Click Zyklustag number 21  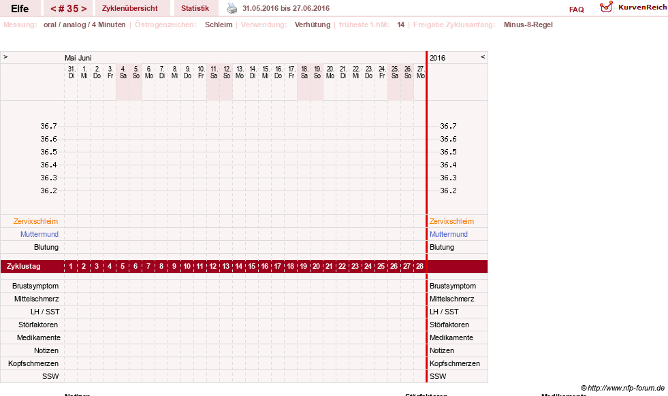coord(329,266)
